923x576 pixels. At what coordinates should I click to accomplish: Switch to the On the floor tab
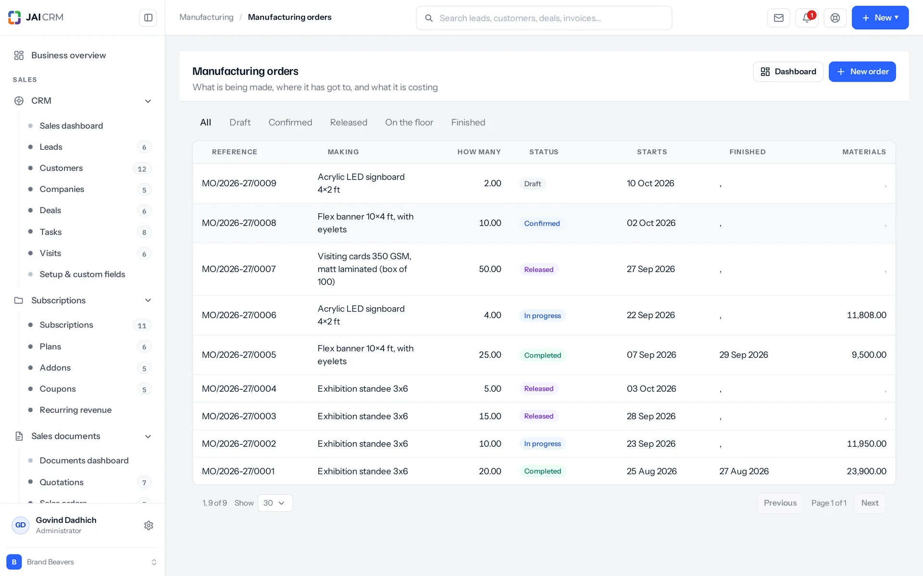pyautogui.click(x=409, y=122)
